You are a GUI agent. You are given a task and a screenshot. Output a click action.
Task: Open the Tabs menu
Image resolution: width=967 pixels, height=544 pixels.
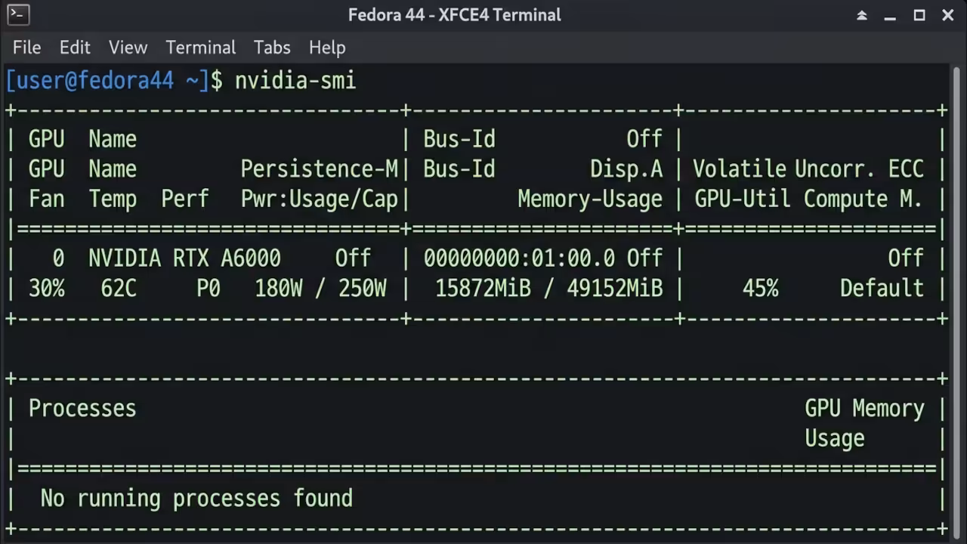(272, 48)
